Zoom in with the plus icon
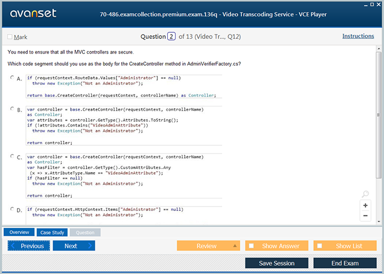The width and height of the screenshot is (384, 274). tap(365, 206)
